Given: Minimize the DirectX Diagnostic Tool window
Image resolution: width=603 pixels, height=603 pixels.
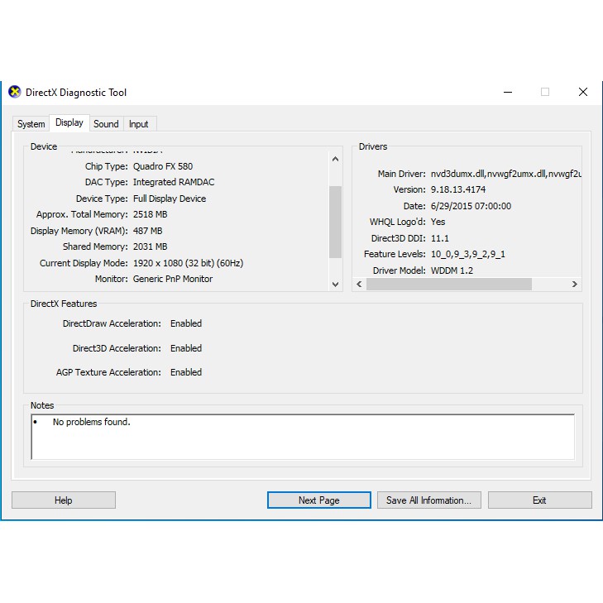Looking at the screenshot, I should pos(506,92).
